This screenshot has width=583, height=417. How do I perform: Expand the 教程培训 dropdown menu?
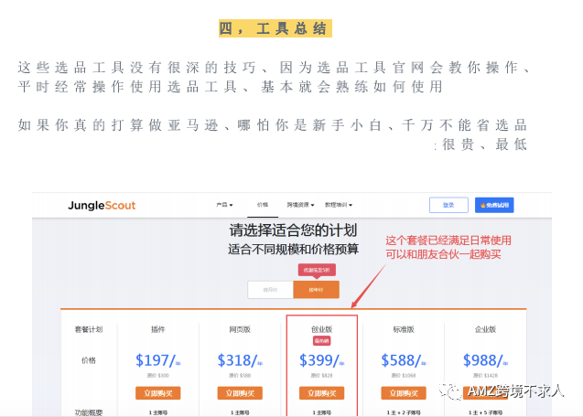[339, 205]
